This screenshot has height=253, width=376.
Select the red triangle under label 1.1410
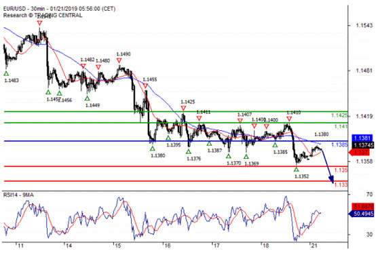[289, 119]
